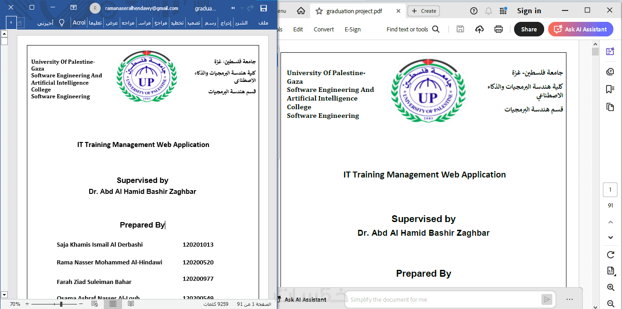622x309 pixels.
Task: Switch to Read Mode view in Word
Action: (x=131, y=304)
